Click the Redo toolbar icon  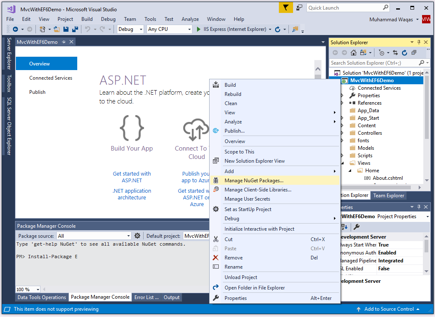102,29
